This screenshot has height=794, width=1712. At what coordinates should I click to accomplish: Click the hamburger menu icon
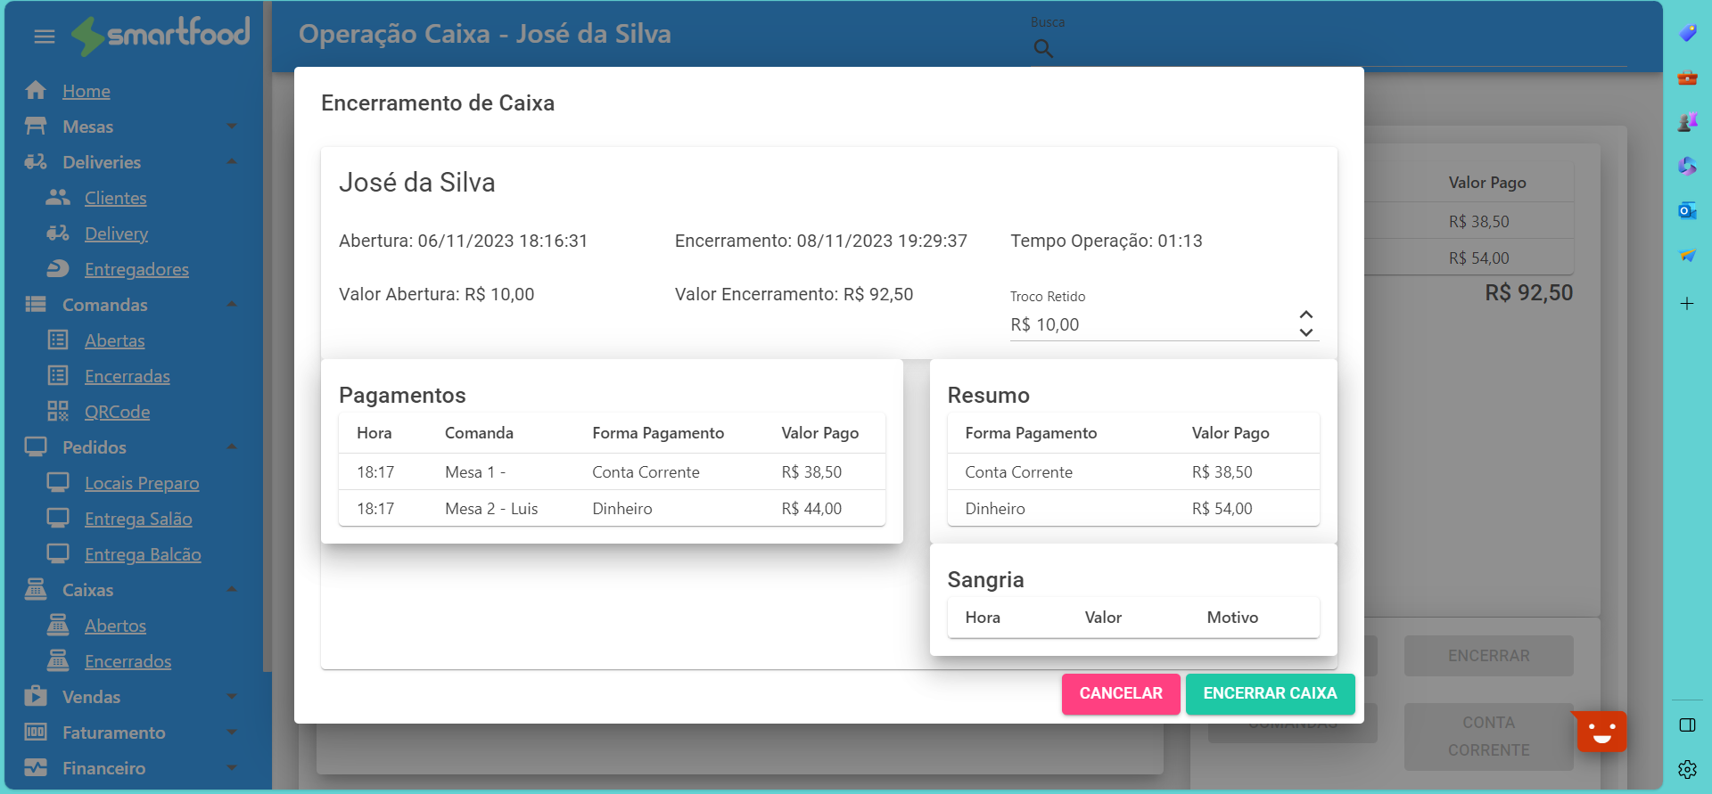[x=45, y=37]
